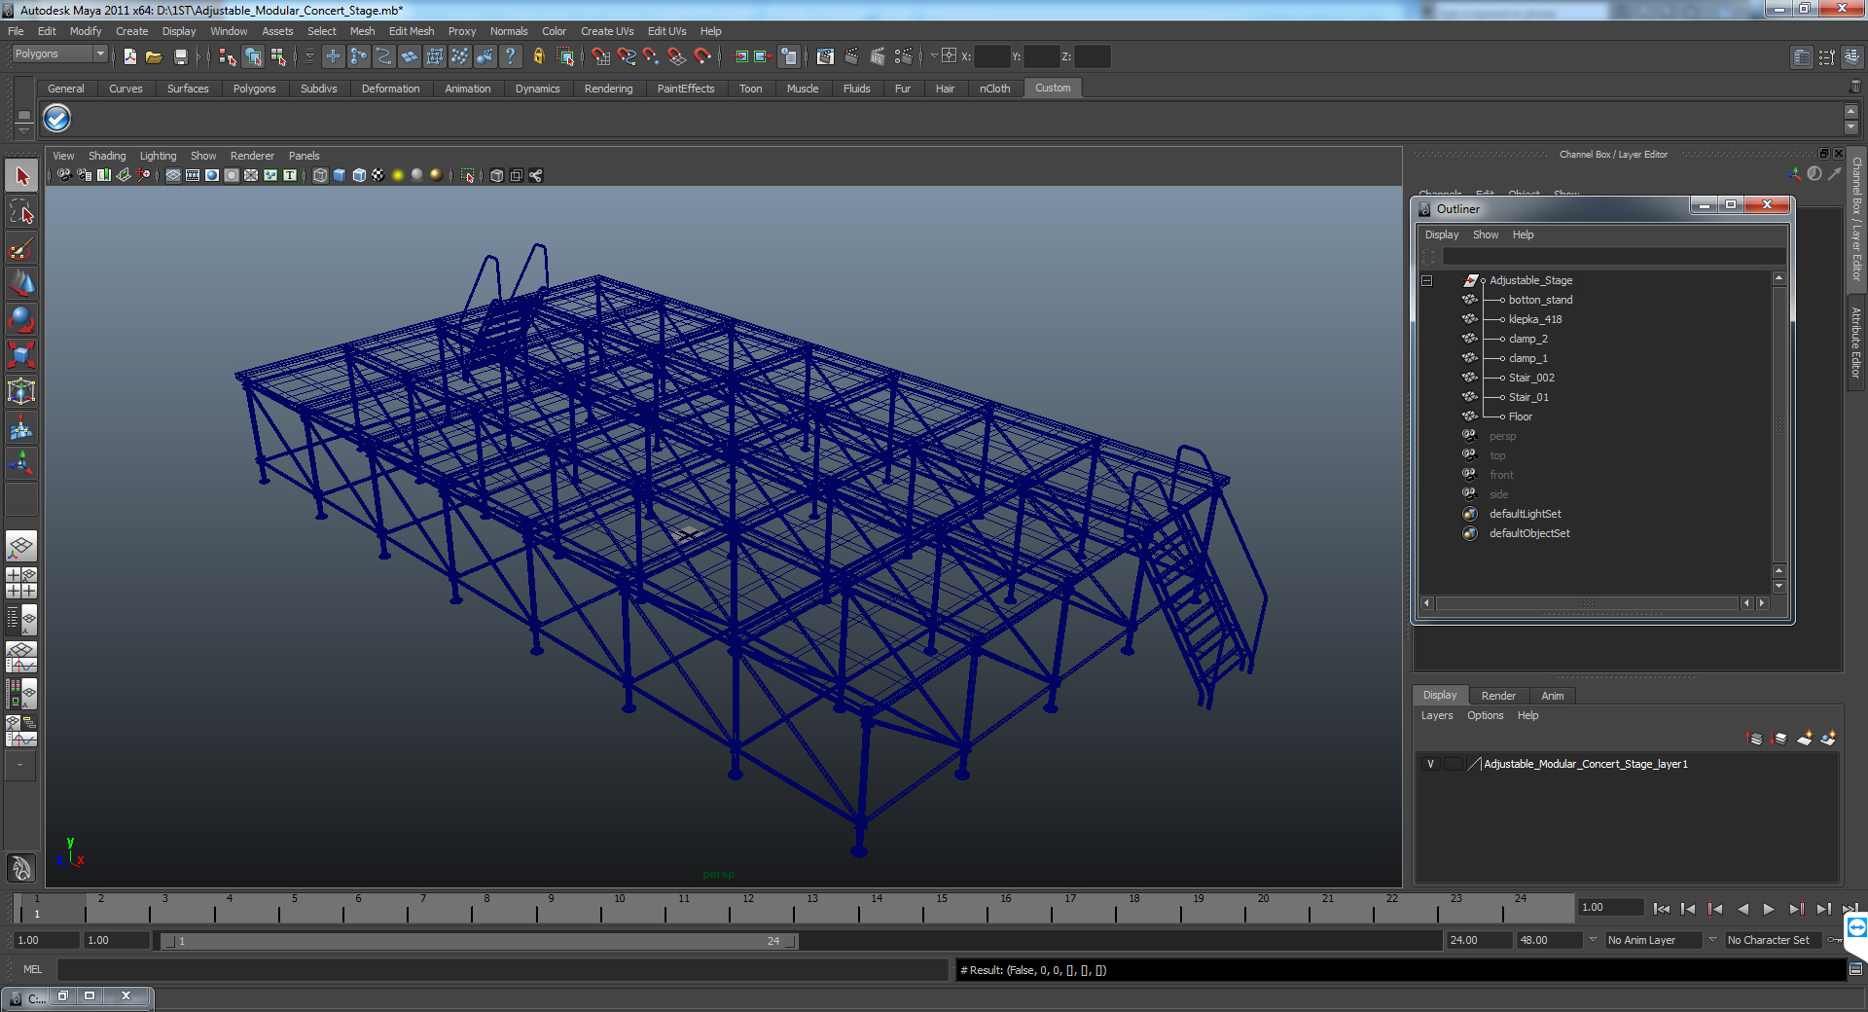Click the auto keyframe key icon
This screenshot has height=1012, width=1868.
(x=1834, y=940)
